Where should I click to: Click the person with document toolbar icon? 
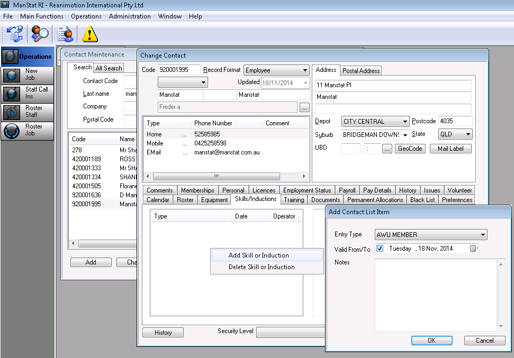65,34
